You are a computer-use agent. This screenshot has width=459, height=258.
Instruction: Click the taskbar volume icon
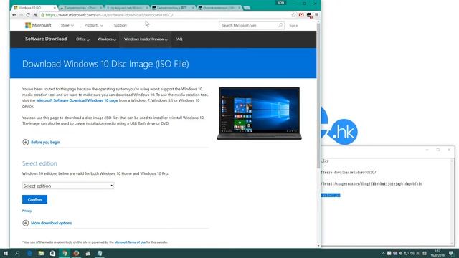tap(412, 253)
